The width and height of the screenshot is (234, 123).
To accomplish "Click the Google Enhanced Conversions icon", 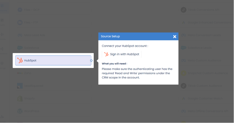I will point(184,22).
